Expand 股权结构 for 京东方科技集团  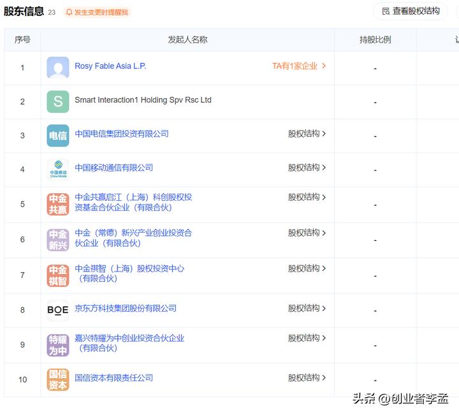307,309
